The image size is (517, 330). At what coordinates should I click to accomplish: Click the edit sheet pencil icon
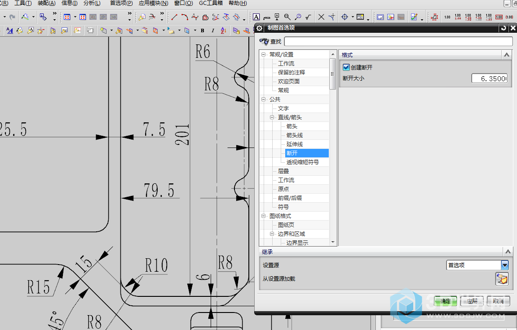click(414, 17)
